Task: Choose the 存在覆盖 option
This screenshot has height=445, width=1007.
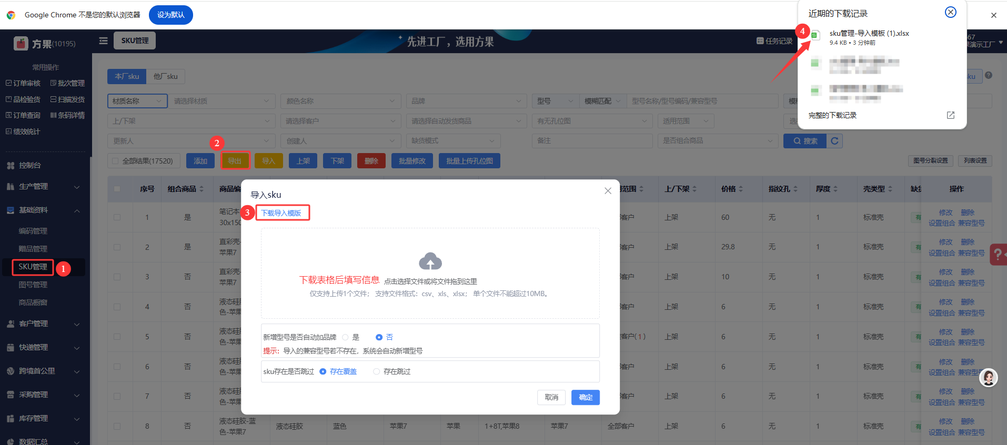Action: click(x=323, y=371)
